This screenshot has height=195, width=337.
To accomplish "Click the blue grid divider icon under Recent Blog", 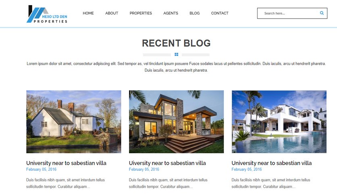I will coord(176,54).
